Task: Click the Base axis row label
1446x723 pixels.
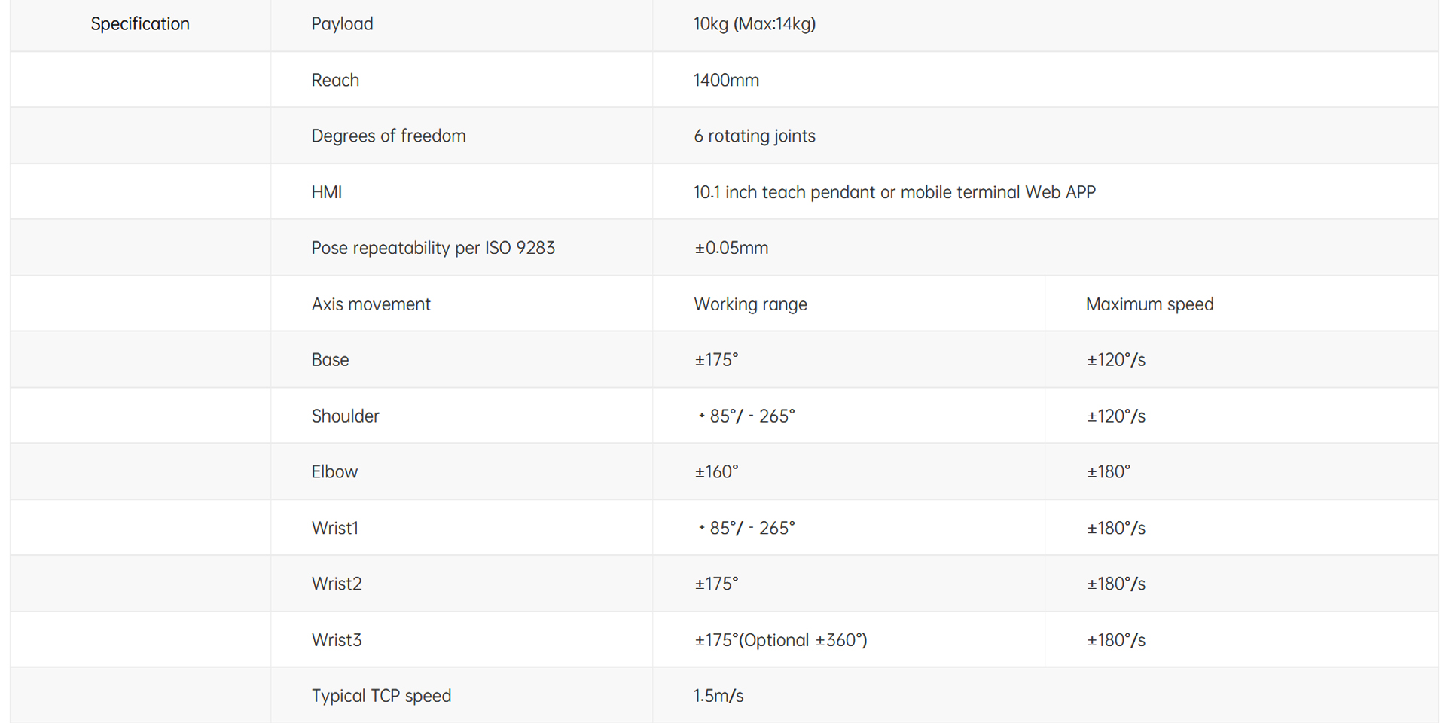Action: pos(331,360)
